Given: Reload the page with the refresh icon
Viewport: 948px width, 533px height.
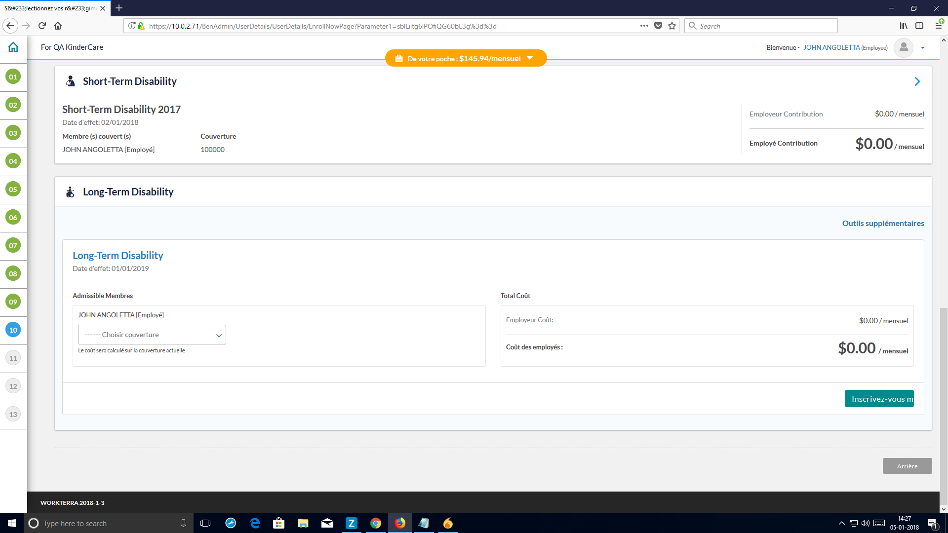Looking at the screenshot, I should click(42, 26).
